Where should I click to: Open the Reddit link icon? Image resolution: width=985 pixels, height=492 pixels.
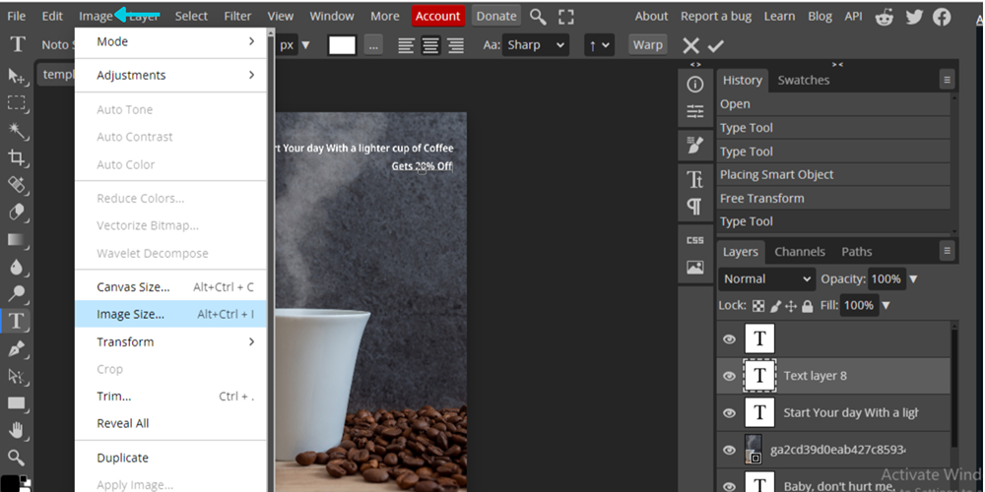[885, 17]
